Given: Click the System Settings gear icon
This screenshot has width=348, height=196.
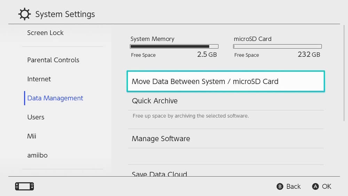Looking at the screenshot, I should [24, 14].
